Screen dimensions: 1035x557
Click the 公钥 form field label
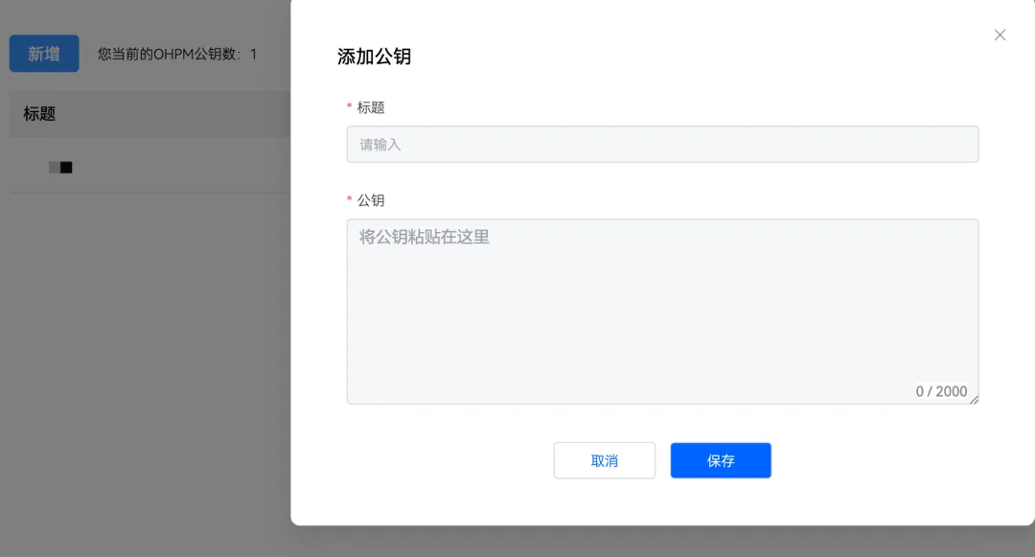coord(371,200)
